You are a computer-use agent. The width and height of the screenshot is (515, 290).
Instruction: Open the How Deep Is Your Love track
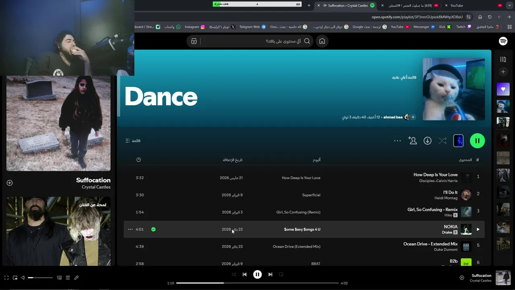[435, 174]
